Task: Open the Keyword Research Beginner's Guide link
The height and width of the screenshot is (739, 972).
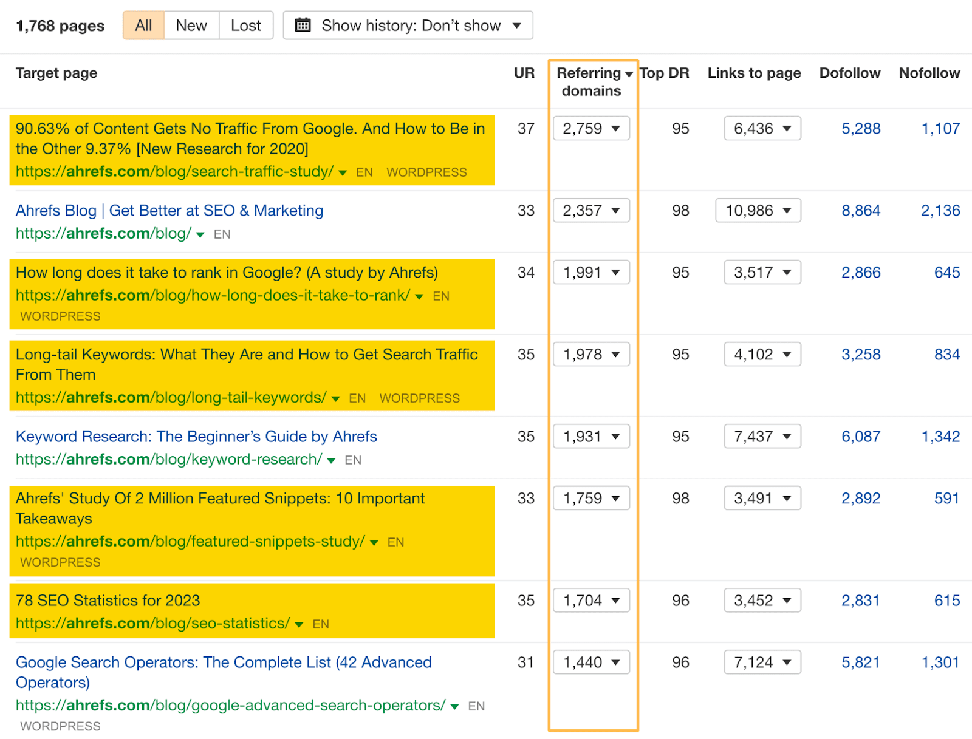Action: click(x=196, y=436)
